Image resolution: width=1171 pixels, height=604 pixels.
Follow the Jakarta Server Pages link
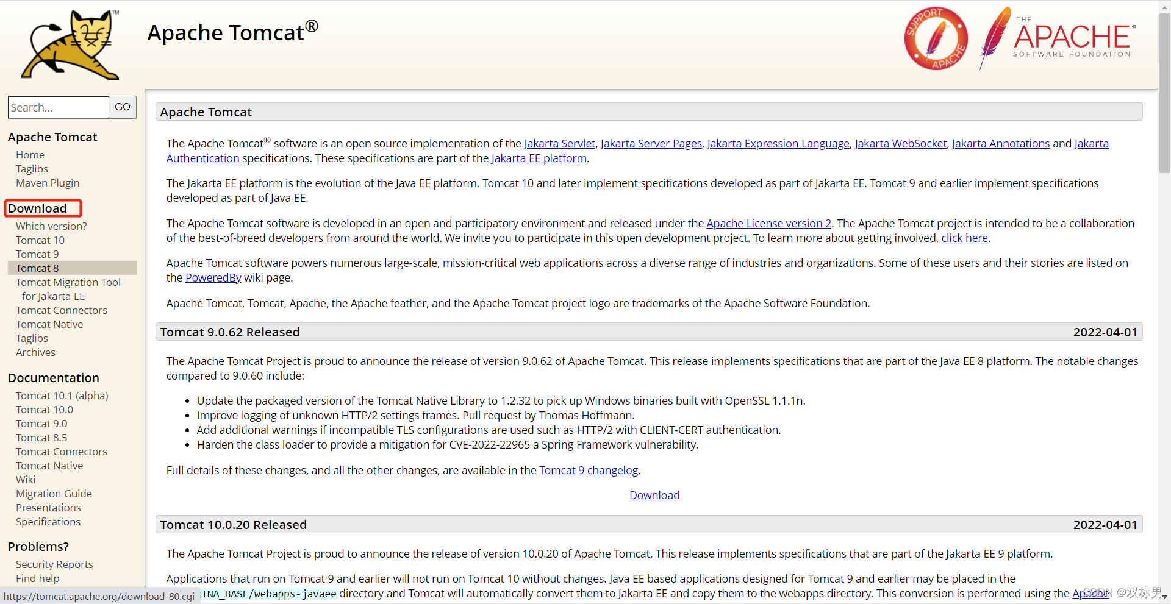click(651, 144)
